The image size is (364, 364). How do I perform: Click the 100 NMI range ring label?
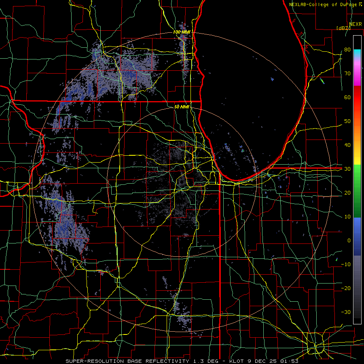tap(182, 32)
